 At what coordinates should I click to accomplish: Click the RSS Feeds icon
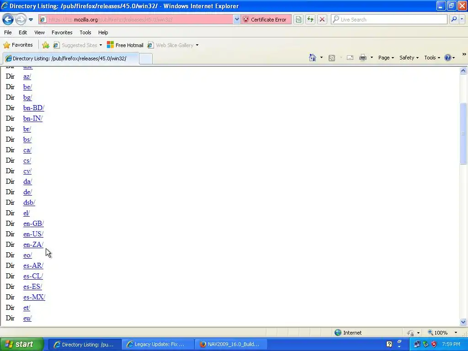point(332,58)
